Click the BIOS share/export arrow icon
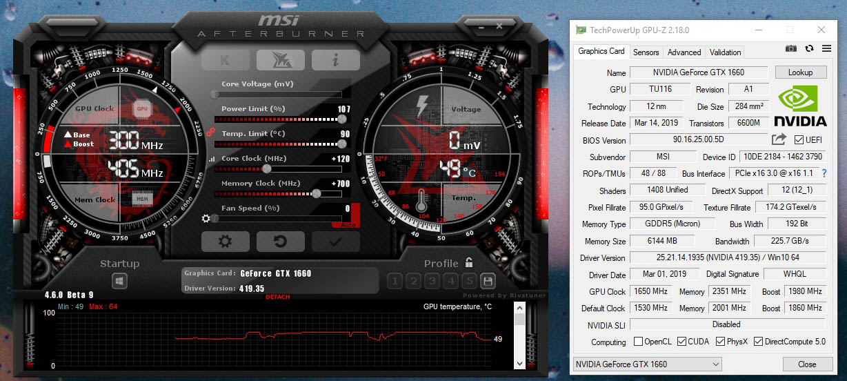847x381 pixels. point(779,139)
